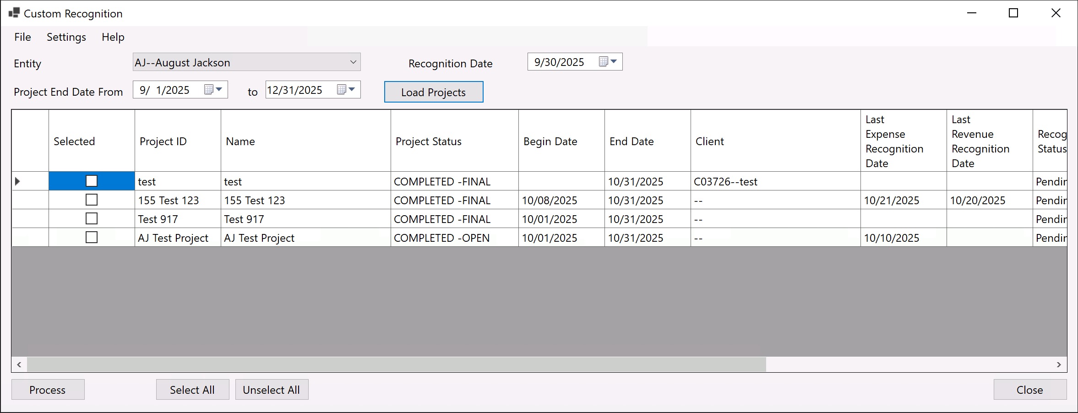Check the Selected checkbox for 155 Test 123
1078x413 pixels.
tap(92, 200)
